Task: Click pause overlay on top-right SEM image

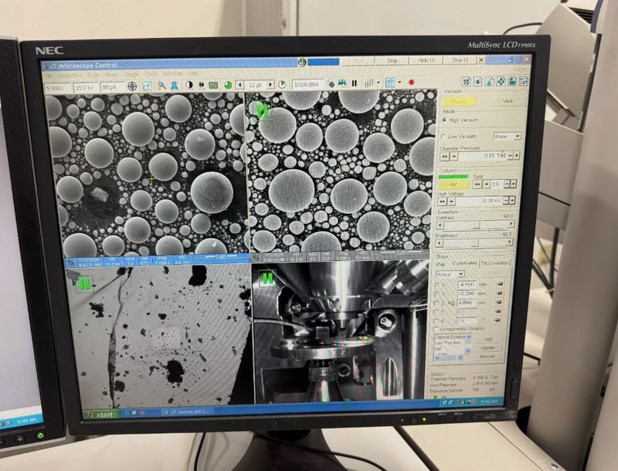Action: [x=263, y=110]
